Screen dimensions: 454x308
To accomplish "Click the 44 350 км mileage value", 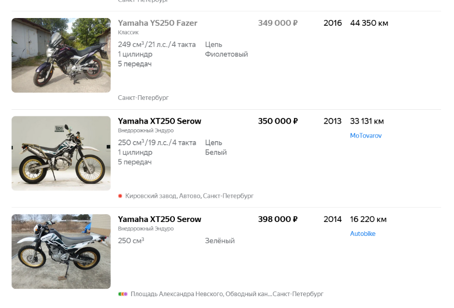I will pos(369,23).
